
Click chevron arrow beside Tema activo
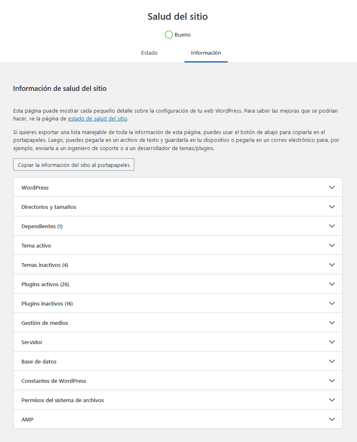(332, 245)
